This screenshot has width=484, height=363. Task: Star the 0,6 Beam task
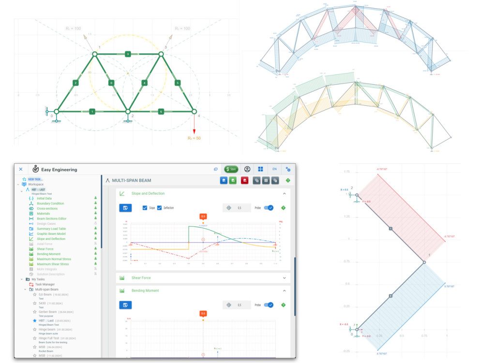pyautogui.click(x=34, y=294)
